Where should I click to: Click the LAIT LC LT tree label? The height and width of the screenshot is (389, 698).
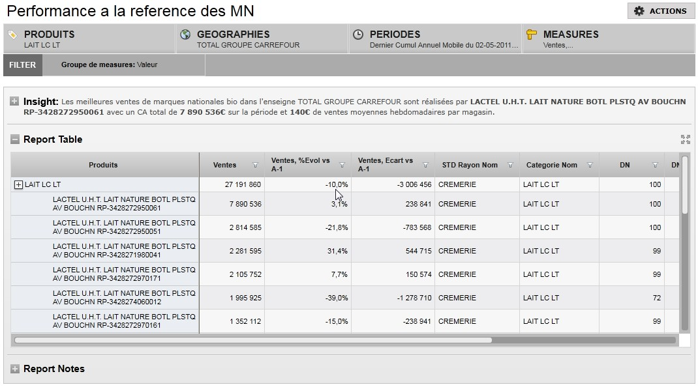pyautogui.click(x=43, y=184)
